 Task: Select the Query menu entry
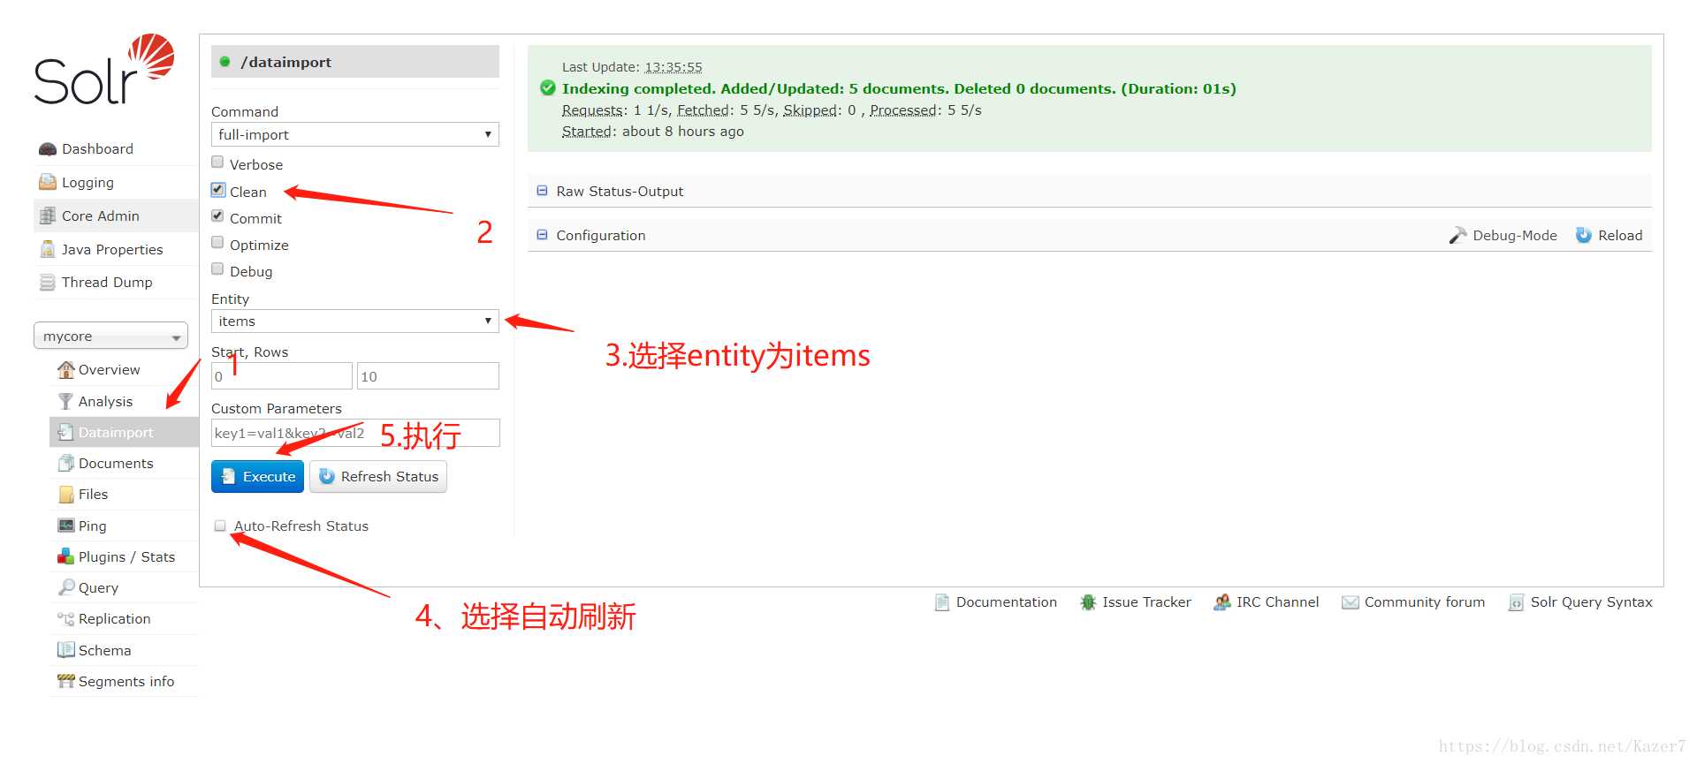pos(124,587)
